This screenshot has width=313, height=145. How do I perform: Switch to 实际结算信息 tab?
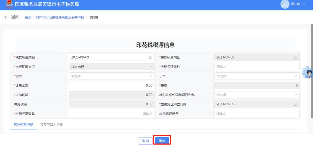[23, 124]
